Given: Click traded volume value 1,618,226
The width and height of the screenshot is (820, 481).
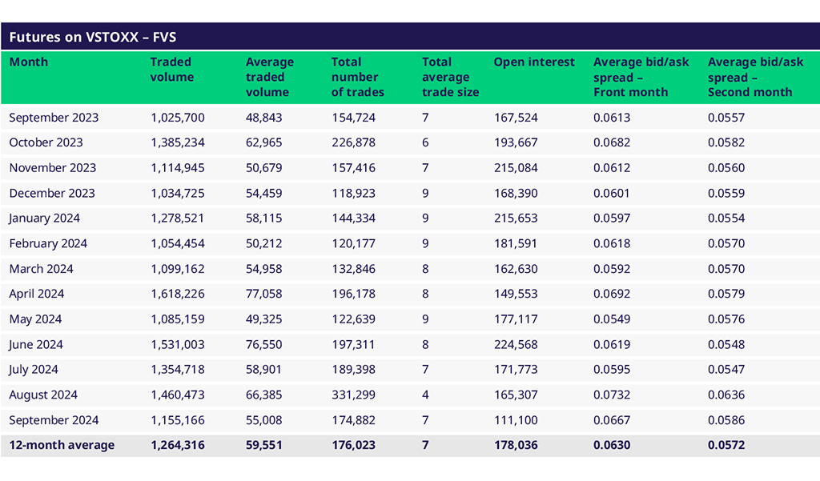Looking at the screenshot, I should click(177, 294).
